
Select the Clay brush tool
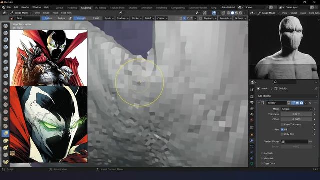click(x=6, y=40)
